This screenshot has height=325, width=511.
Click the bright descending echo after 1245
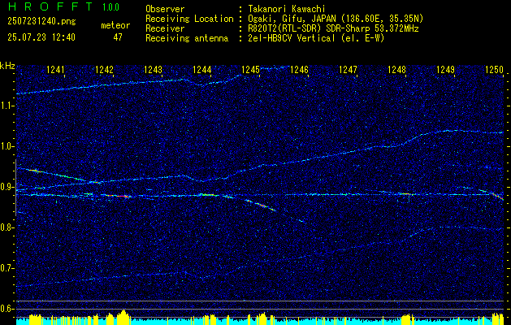261,205
